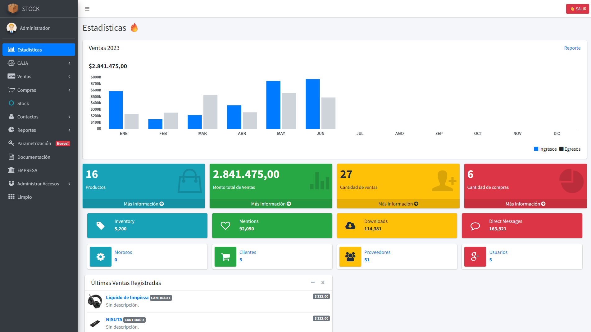Toggle Ingresos series in chart legend
Screen dimensions: 591x332
[x=545, y=149]
